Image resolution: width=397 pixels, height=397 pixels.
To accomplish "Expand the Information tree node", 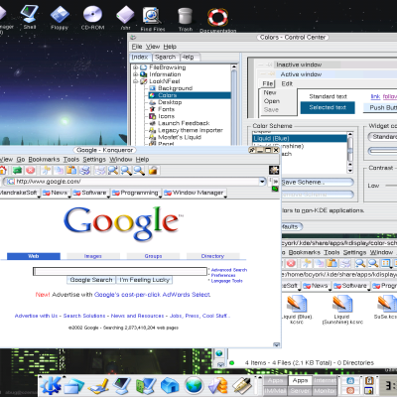I will coord(135,74).
